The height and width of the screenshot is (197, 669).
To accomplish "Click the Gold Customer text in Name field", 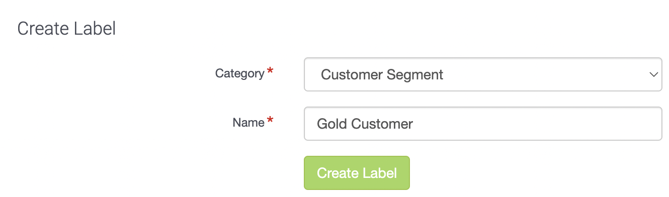I will (365, 124).
